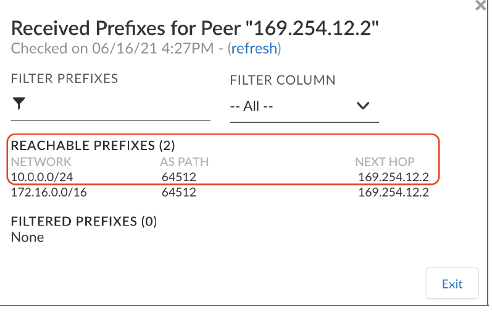
Task: Click the Filtered Prefixes (0) heading
Action: coord(84,222)
